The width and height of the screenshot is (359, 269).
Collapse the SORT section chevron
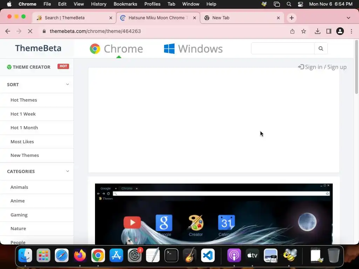click(x=68, y=84)
